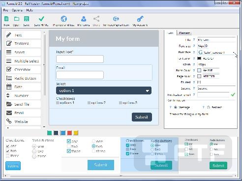
Task: Click the Save HTML checkmark icon
Action: click(41, 19)
